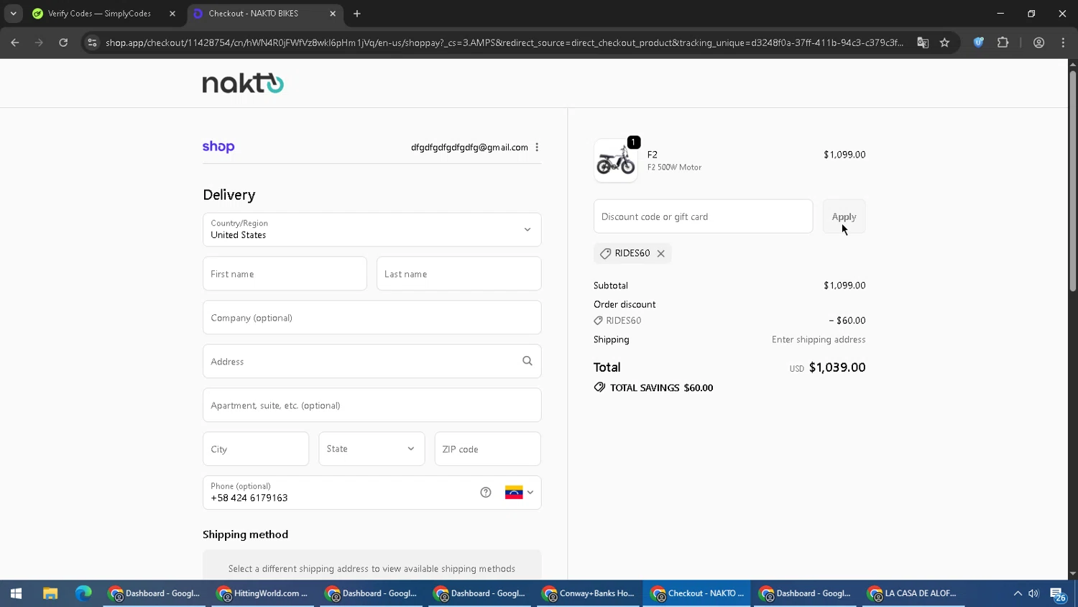The width and height of the screenshot is (1078, 607).
Task: Click the City field
Action: (256, 449)
